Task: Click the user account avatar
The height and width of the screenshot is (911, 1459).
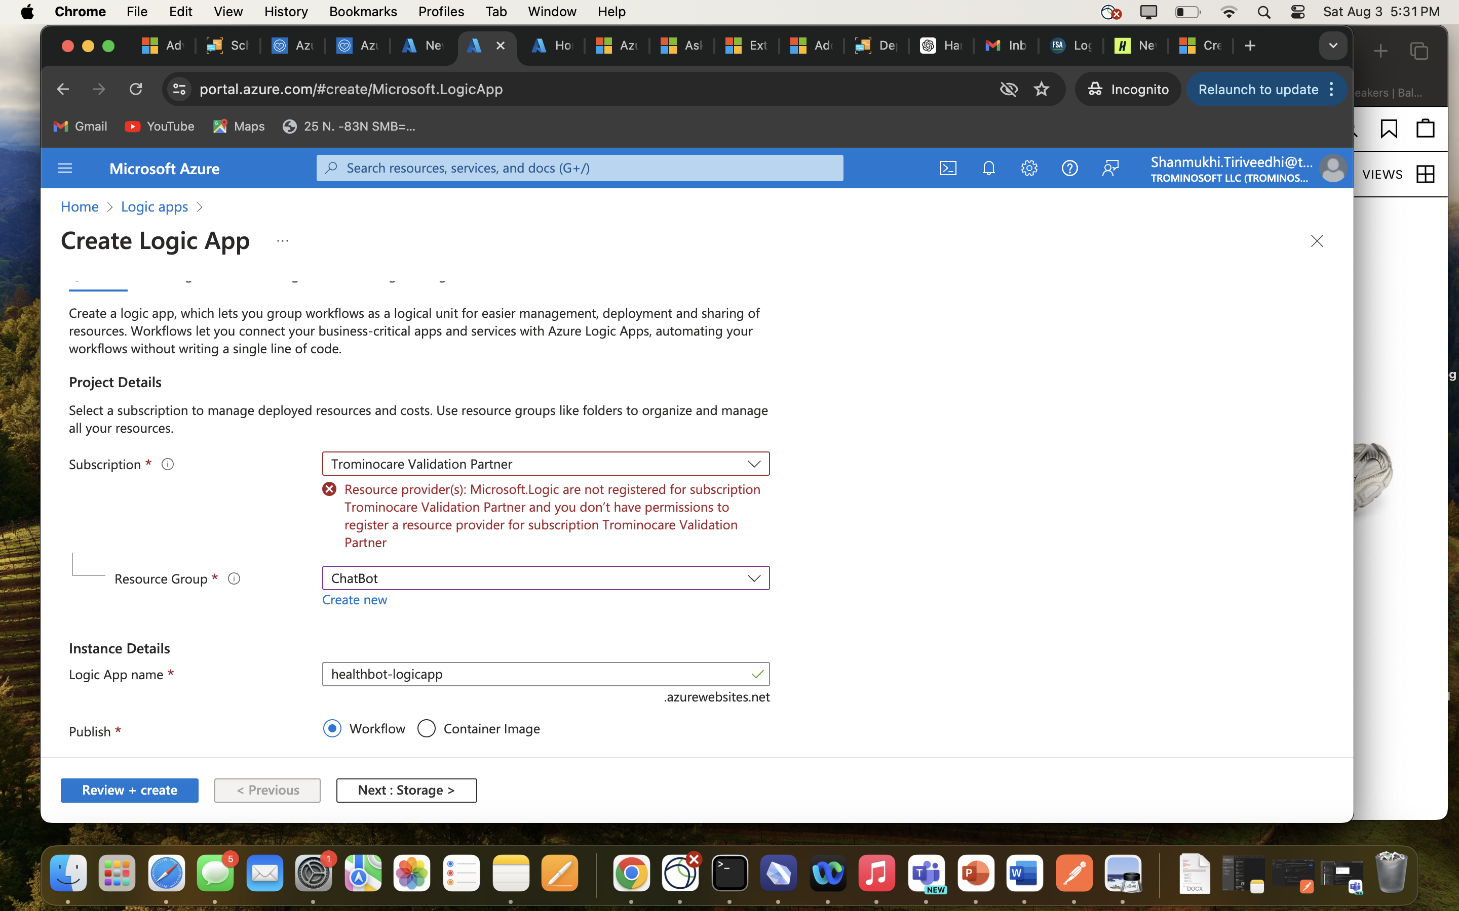Action: pos(1332,168)
